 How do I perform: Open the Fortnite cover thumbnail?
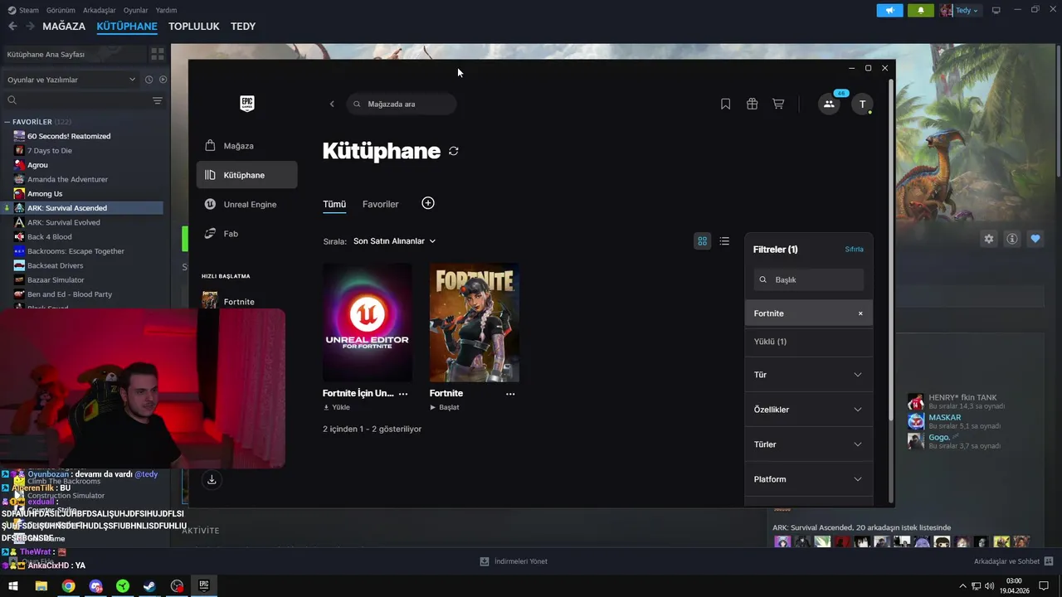pos(475,323)
